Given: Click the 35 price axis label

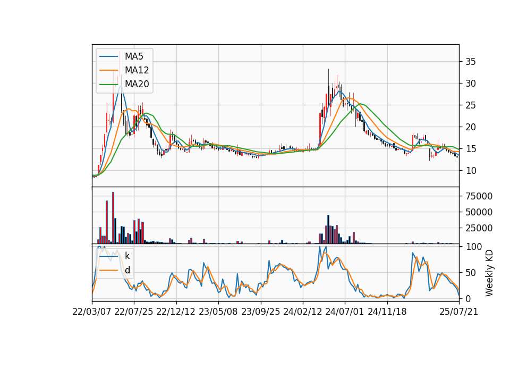Looking at the screenshot, I should (471, 62).
